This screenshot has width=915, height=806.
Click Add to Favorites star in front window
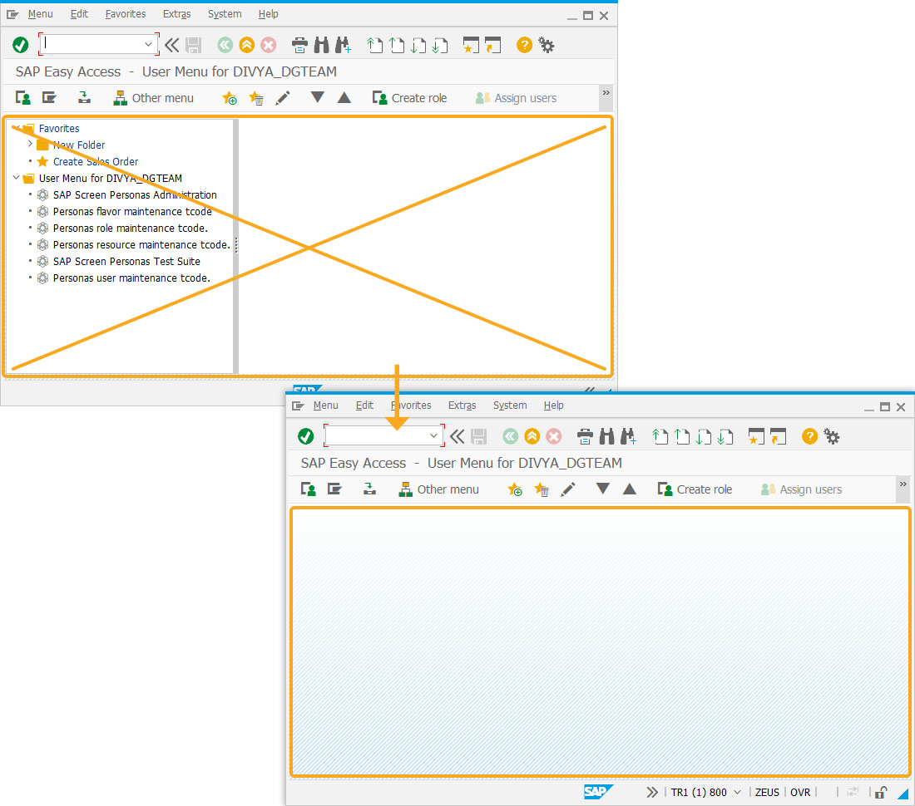(x=515, y=489)
